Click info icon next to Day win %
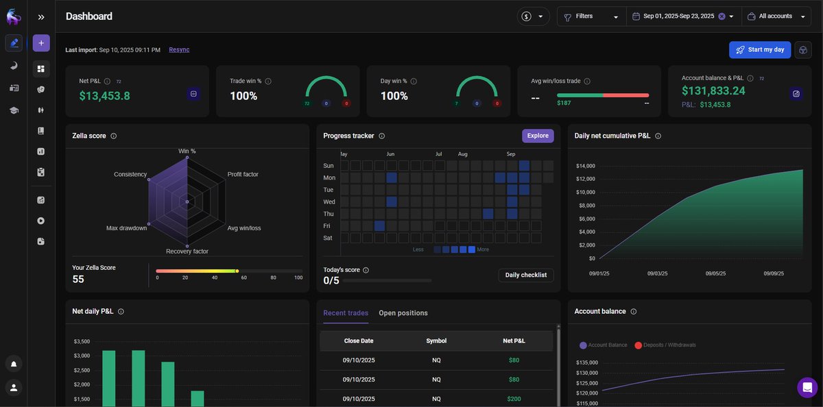Viewport: 823px width, 407px height. point(414,81)
